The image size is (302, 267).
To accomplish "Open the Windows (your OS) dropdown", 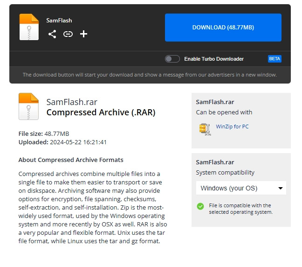I will (x=241, y=188).
